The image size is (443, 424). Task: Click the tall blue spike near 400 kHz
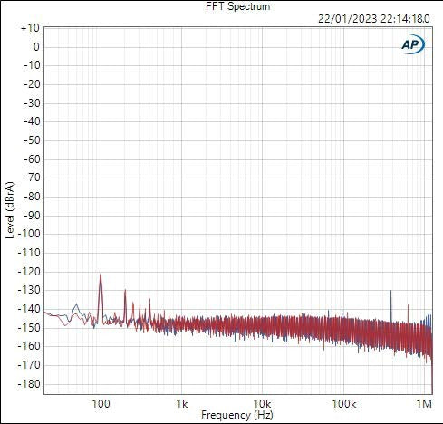point(391,292)
